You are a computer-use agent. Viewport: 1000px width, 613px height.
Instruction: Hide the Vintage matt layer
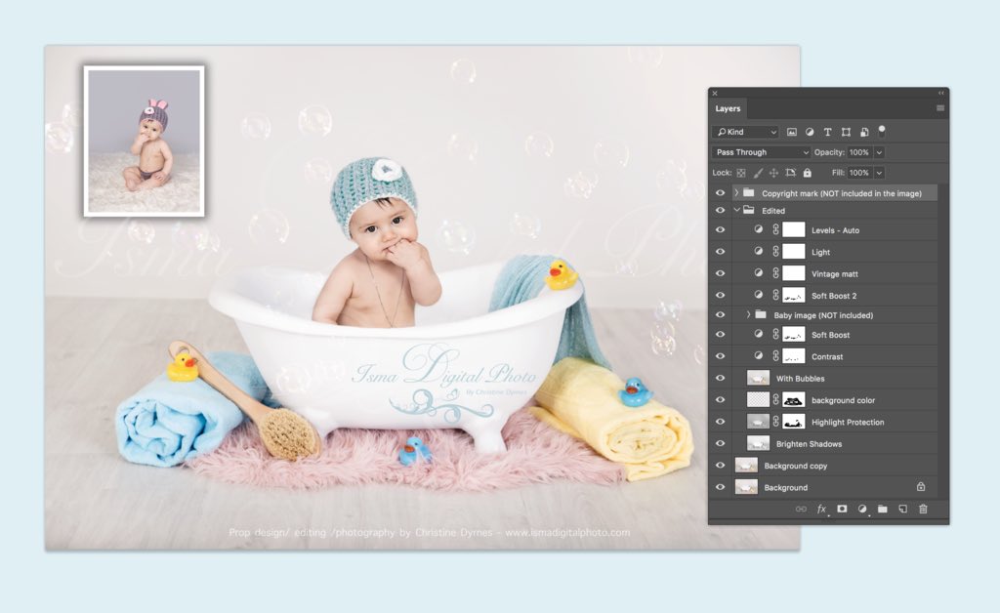tap(720, 273)
